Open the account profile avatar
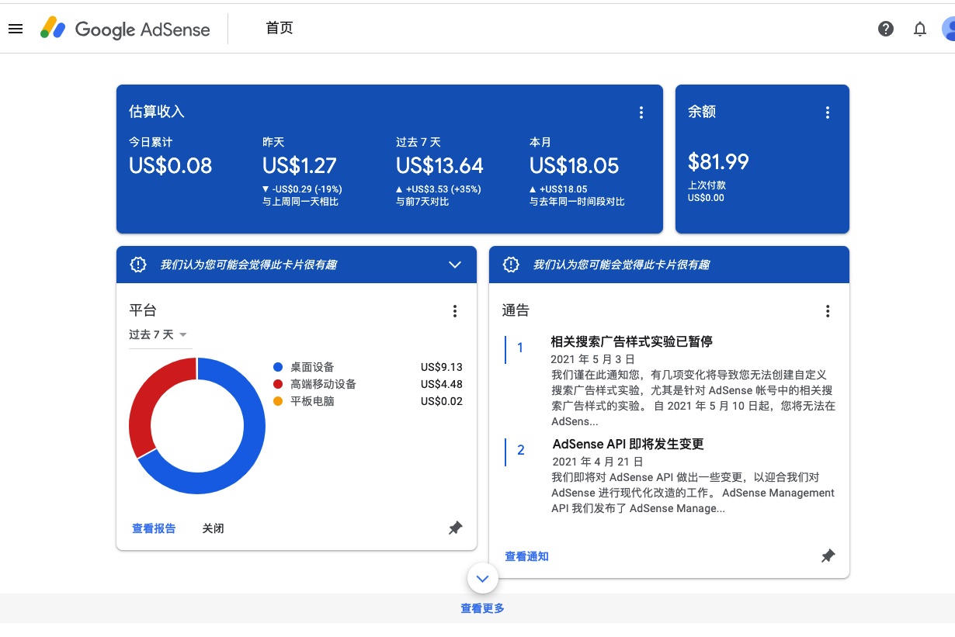The width and height of the screenshot is (955, 637). [x=948, y=29]
